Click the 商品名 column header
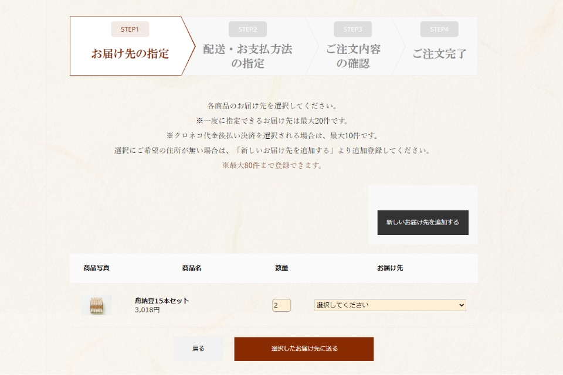The image size is (563, 375). pyautogui.click(x=192, y=268)
